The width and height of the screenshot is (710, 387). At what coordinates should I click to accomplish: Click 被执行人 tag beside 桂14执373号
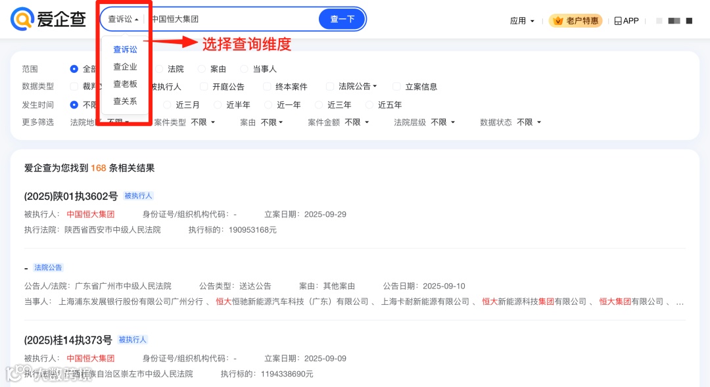pos(133,340)
